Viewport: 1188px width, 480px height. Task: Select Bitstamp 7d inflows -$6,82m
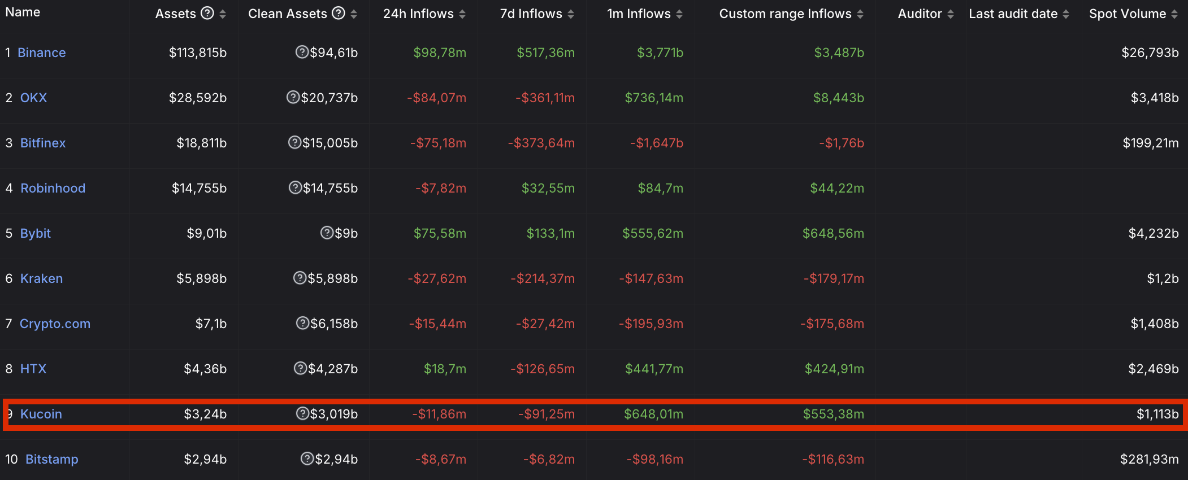pyautogui.click(x=549, y=459)
